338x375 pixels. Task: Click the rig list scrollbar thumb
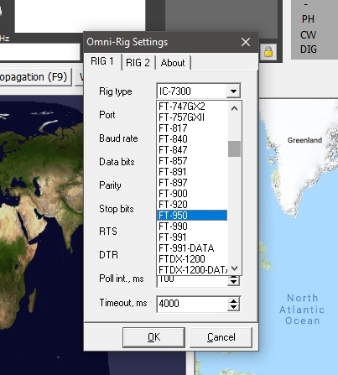coord(234,148)
